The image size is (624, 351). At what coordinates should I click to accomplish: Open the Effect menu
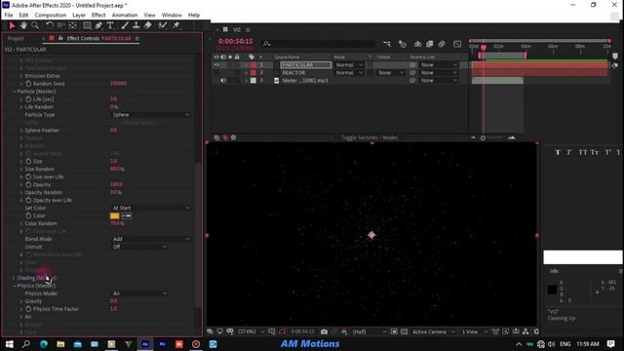[x=98, y=16]
